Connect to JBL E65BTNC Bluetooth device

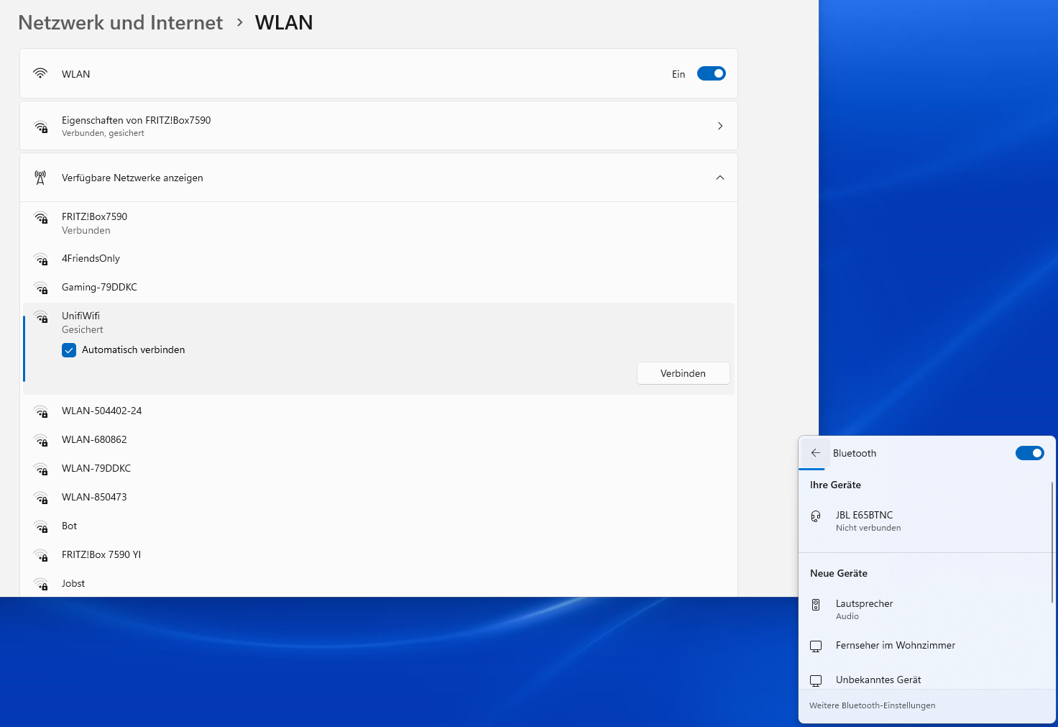(925, 521)
